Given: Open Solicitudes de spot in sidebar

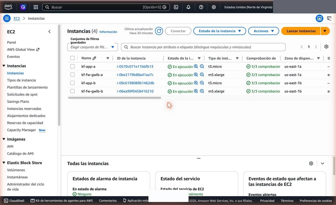Looking at the screenshot, I should tap(22, 94).
